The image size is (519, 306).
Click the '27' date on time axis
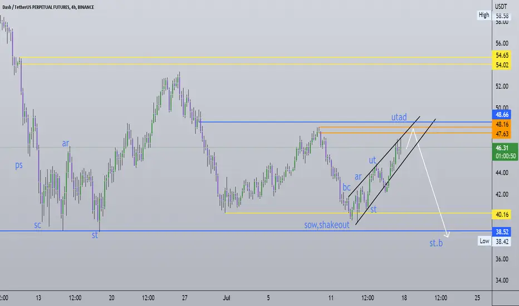point(184,298)
